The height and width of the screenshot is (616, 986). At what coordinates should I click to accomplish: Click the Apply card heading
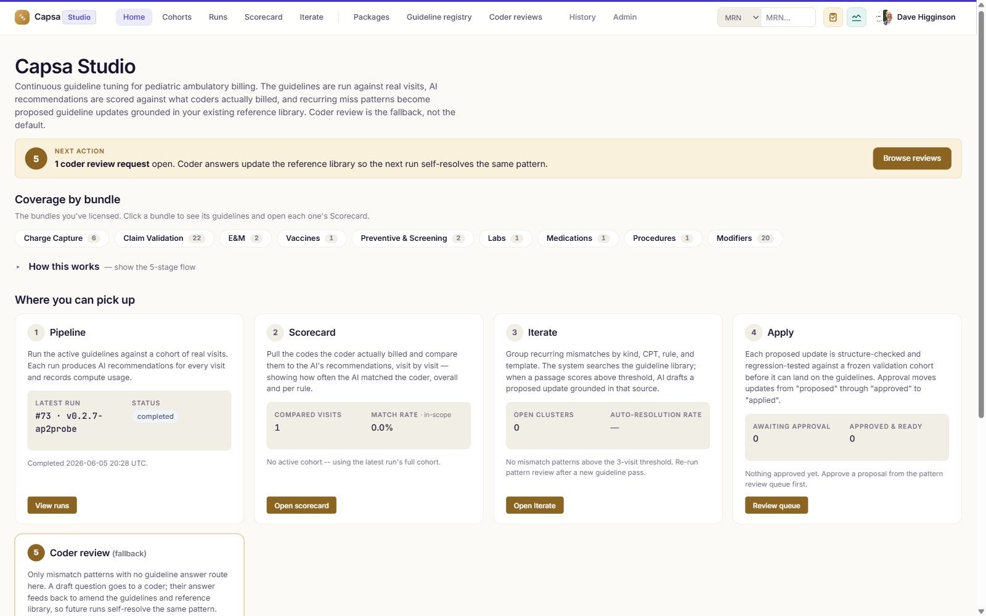[x=780, y=333]
